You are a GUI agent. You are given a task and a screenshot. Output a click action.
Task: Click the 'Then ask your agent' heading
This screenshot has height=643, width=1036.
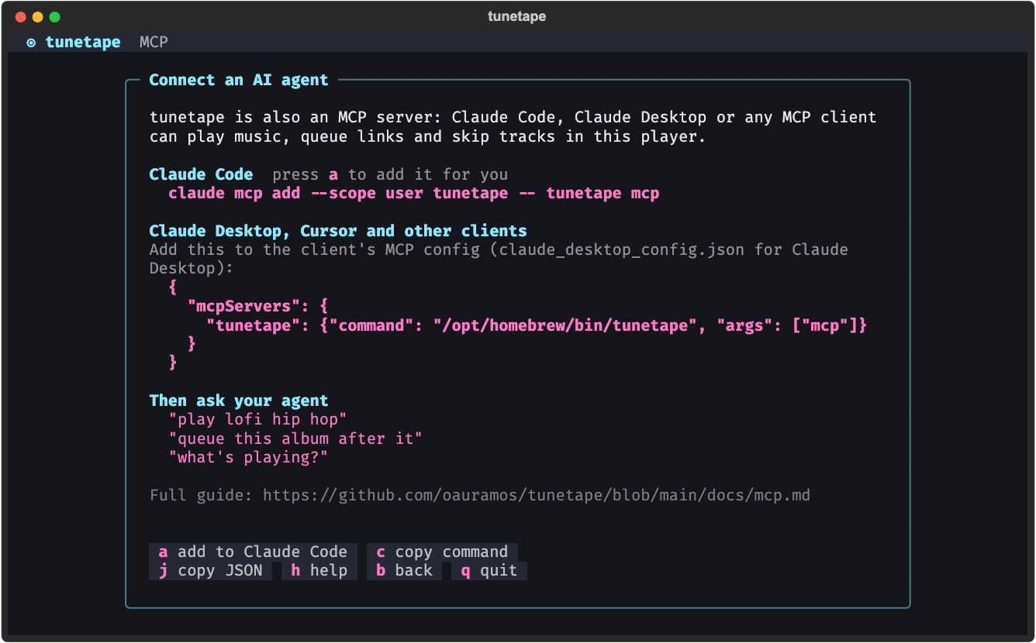point(239,401)
